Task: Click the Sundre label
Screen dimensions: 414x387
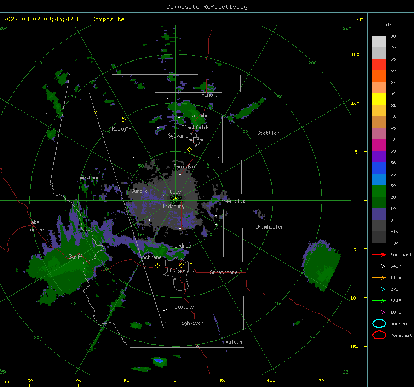Action: [139, 191]
